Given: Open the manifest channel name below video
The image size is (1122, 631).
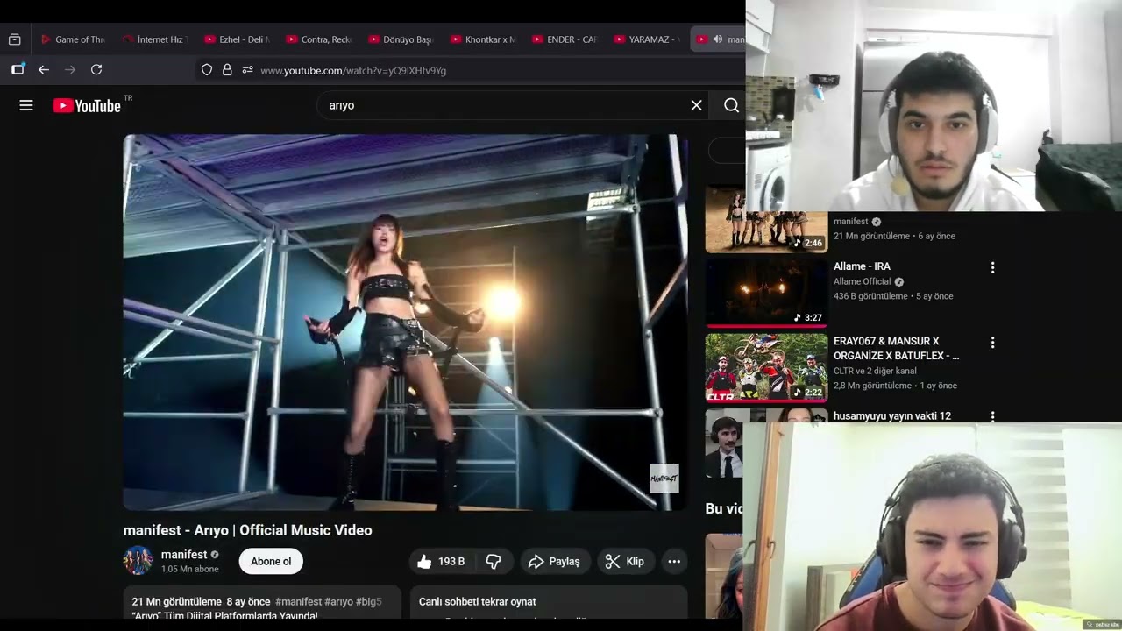Looking at the screenshot, I should tap(184, 555).
